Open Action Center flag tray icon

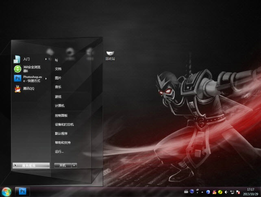pyautogui.click(x=238, y=192)
